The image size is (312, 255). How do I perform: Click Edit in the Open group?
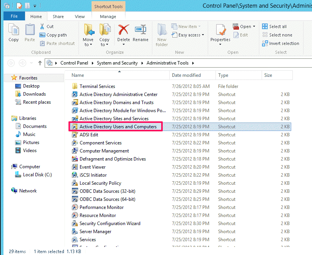point(240,35)
